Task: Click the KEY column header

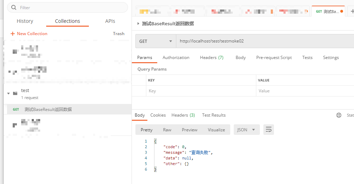Action: coord(151,80)
